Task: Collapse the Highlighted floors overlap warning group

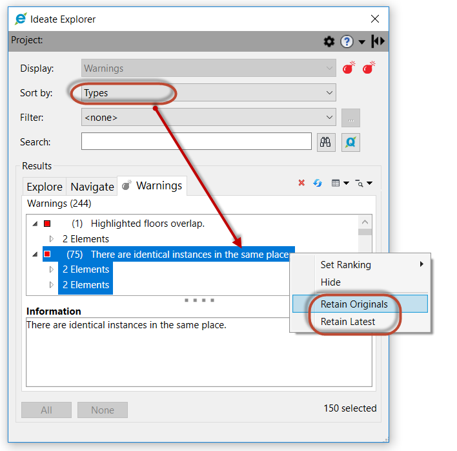Action: (x=34, y=224)
